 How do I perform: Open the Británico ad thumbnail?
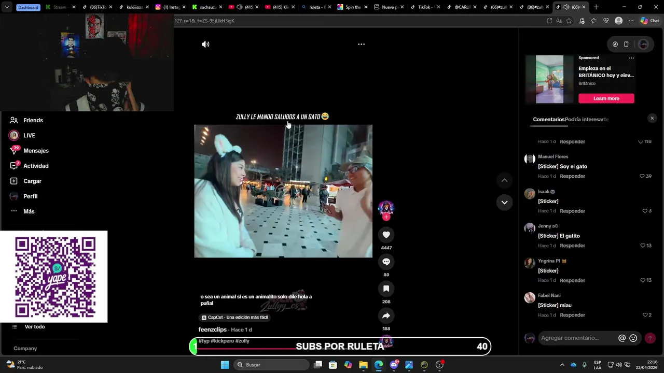(549, 79)
